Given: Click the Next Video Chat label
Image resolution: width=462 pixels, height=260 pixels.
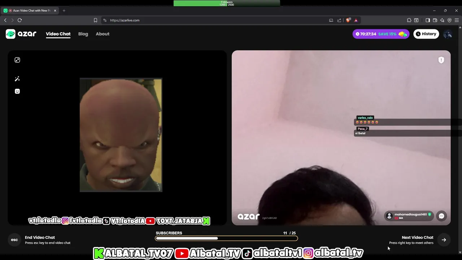Looking at the screenshot, I should pos(417,237).
